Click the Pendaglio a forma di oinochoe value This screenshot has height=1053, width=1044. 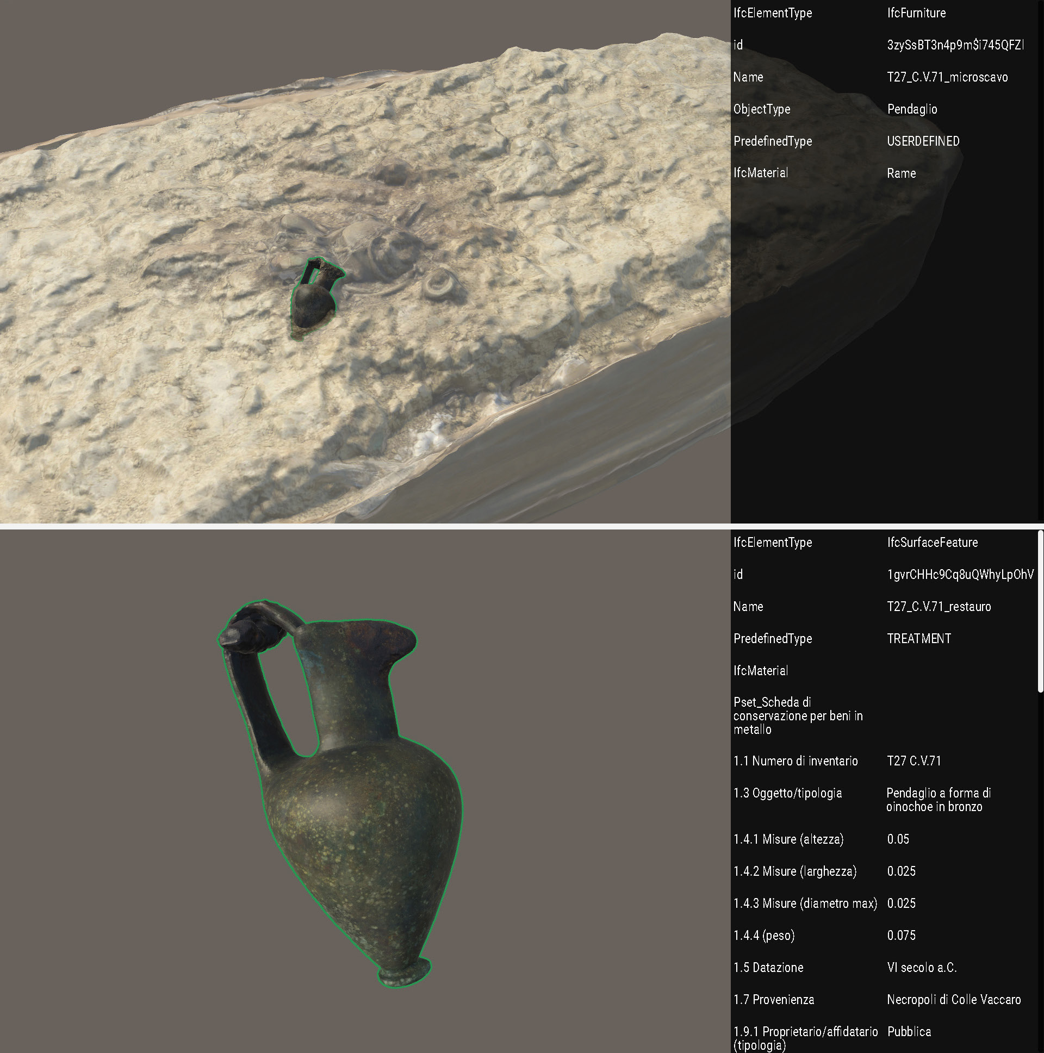tap(937, 800)
